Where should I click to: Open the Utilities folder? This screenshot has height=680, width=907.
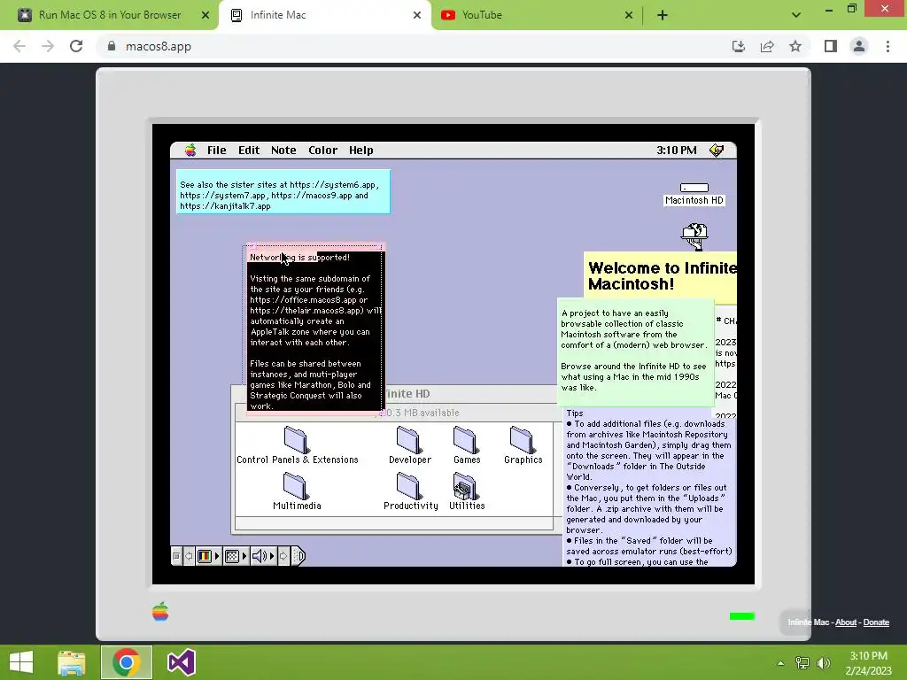click(467, 491)
